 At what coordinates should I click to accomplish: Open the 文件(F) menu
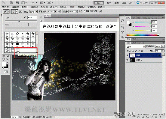point(6,7)
